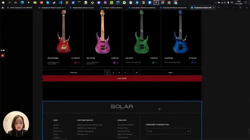Open the About footer link
The image size is (250, 140).
pyautogui.click(x=56, y=134)
